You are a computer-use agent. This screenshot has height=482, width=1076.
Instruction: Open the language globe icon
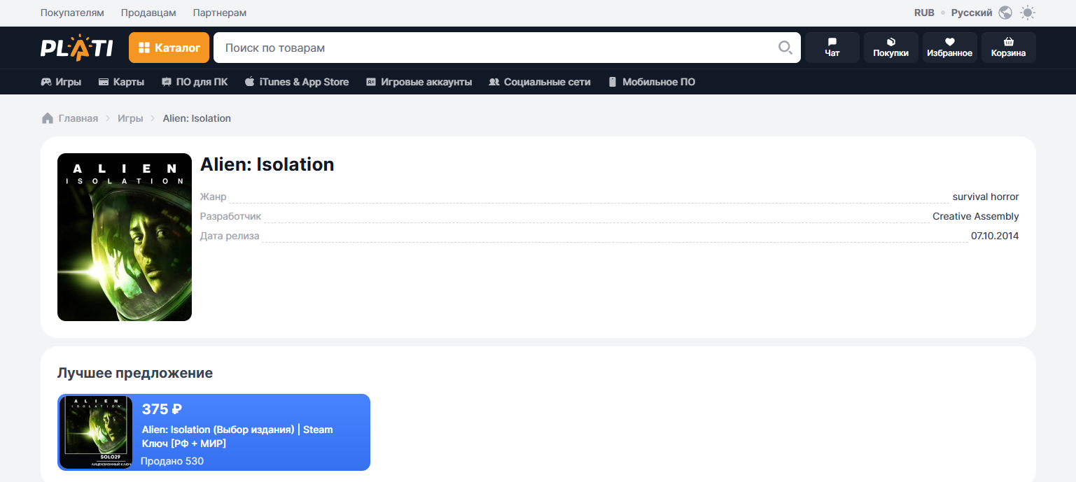[1005, 13]
